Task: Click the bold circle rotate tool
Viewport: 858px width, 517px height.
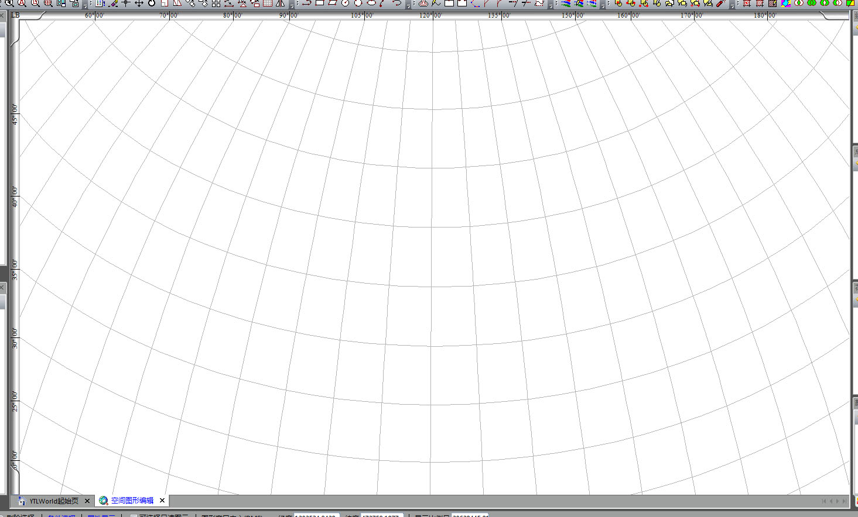Action: 152,3
